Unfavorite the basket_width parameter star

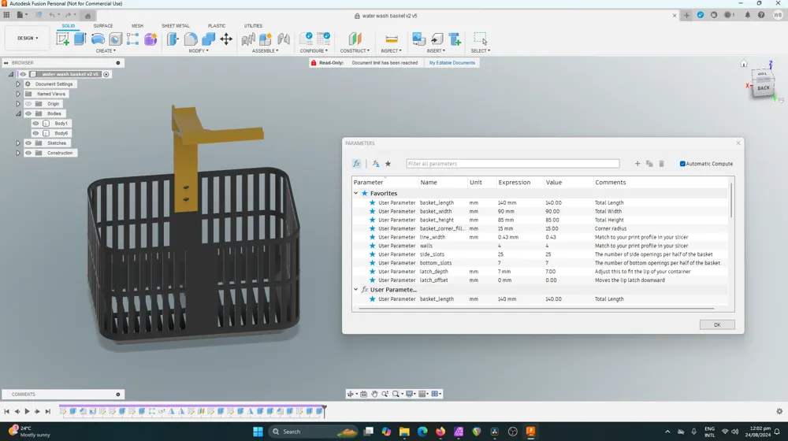pyautogui.click(x=373, y=212)
